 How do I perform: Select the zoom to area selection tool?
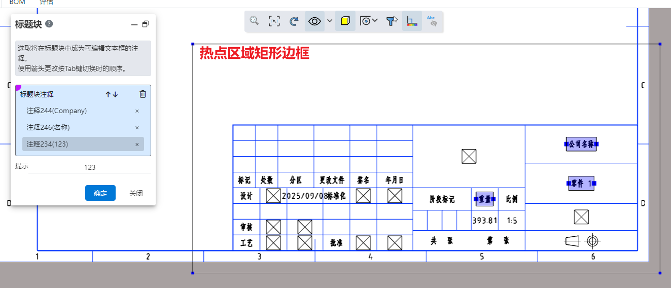[x=274, y=21]
